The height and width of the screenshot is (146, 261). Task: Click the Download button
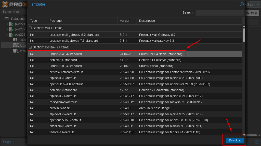click(235, 140)
